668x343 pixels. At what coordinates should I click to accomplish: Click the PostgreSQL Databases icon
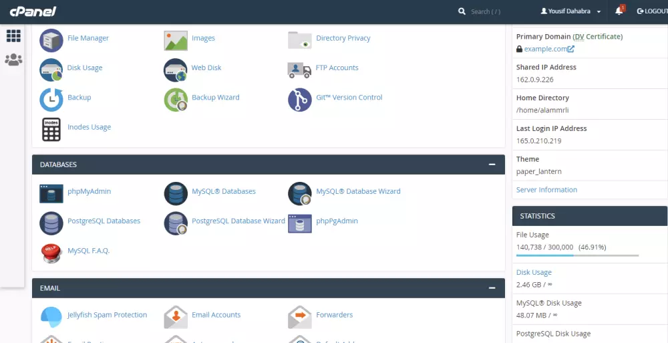[51, 223]
